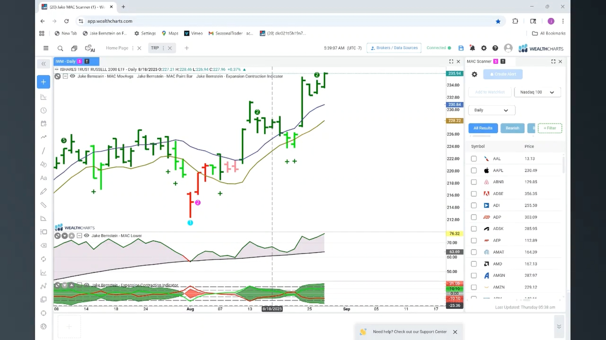Click the 235.94 green price label

pyautogui.click(x=454, y=73)
